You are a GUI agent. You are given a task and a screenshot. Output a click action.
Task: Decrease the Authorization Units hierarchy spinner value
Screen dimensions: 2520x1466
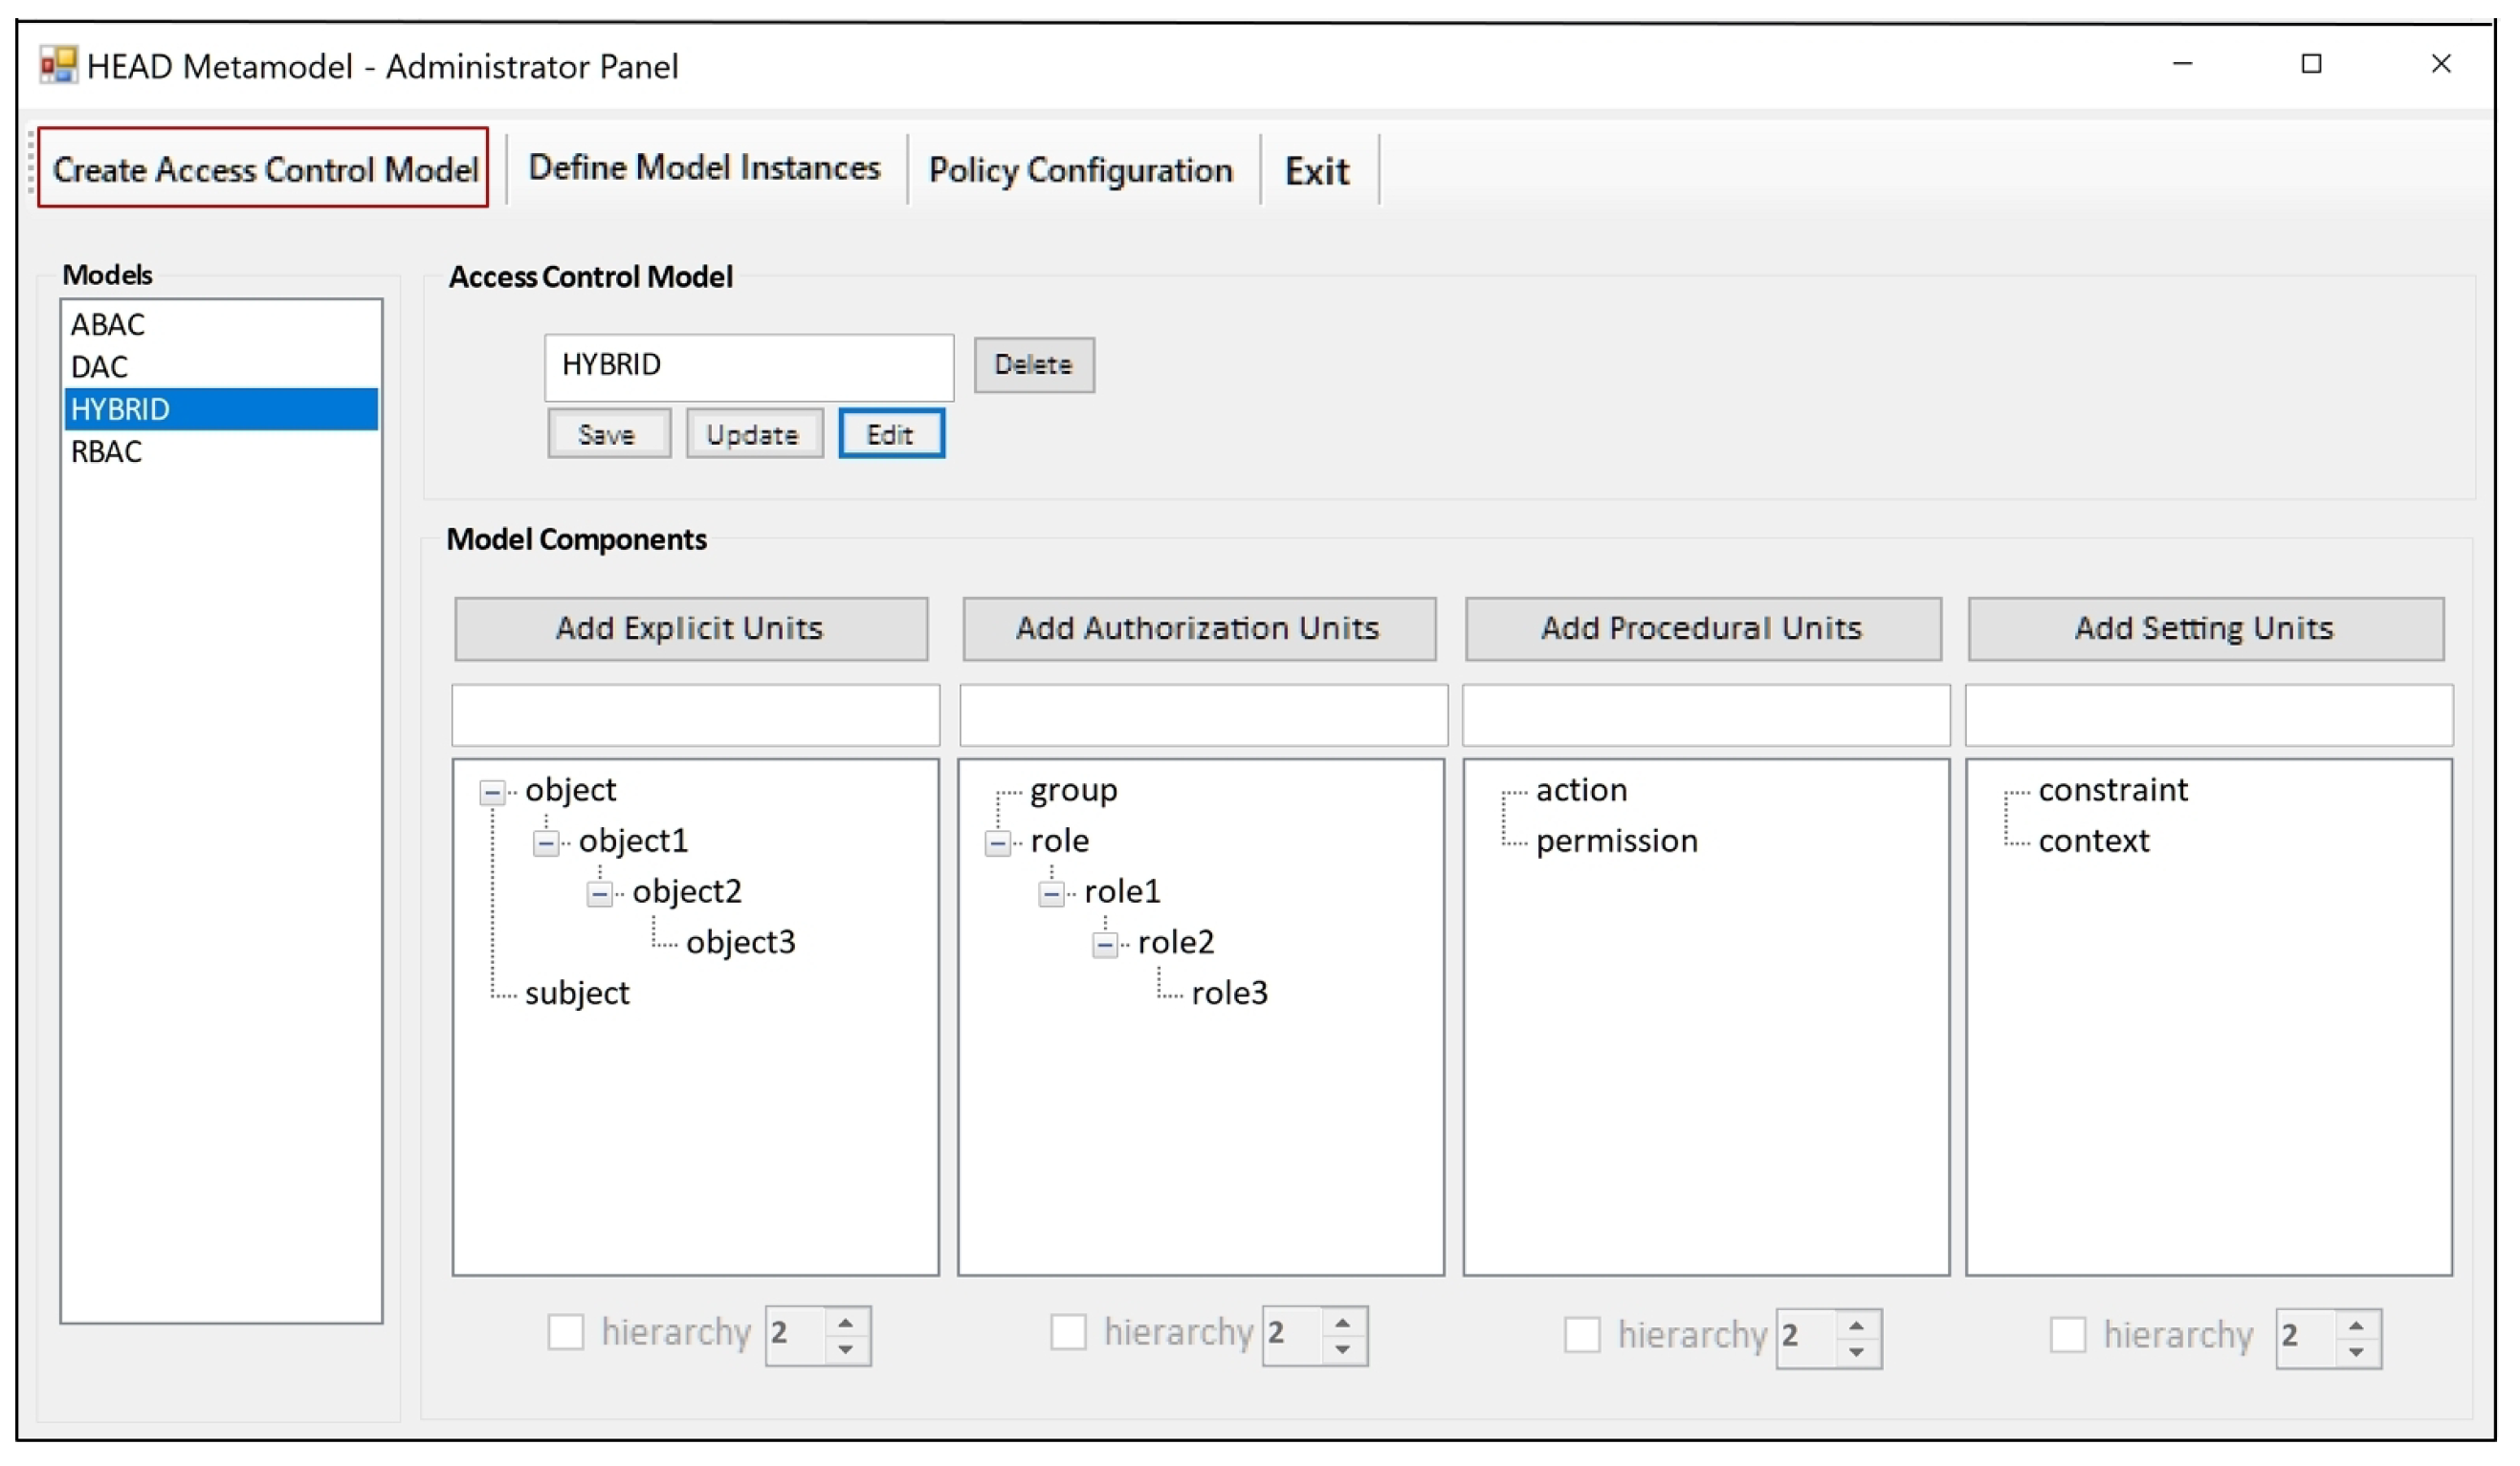(x=1342, y=1349)
